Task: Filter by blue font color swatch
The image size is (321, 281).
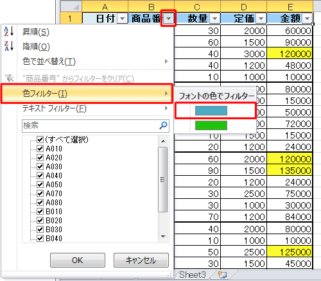Action: [211, 111]
